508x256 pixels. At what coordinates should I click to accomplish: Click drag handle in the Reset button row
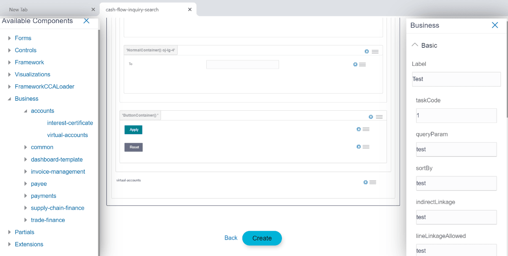[366, 147]
